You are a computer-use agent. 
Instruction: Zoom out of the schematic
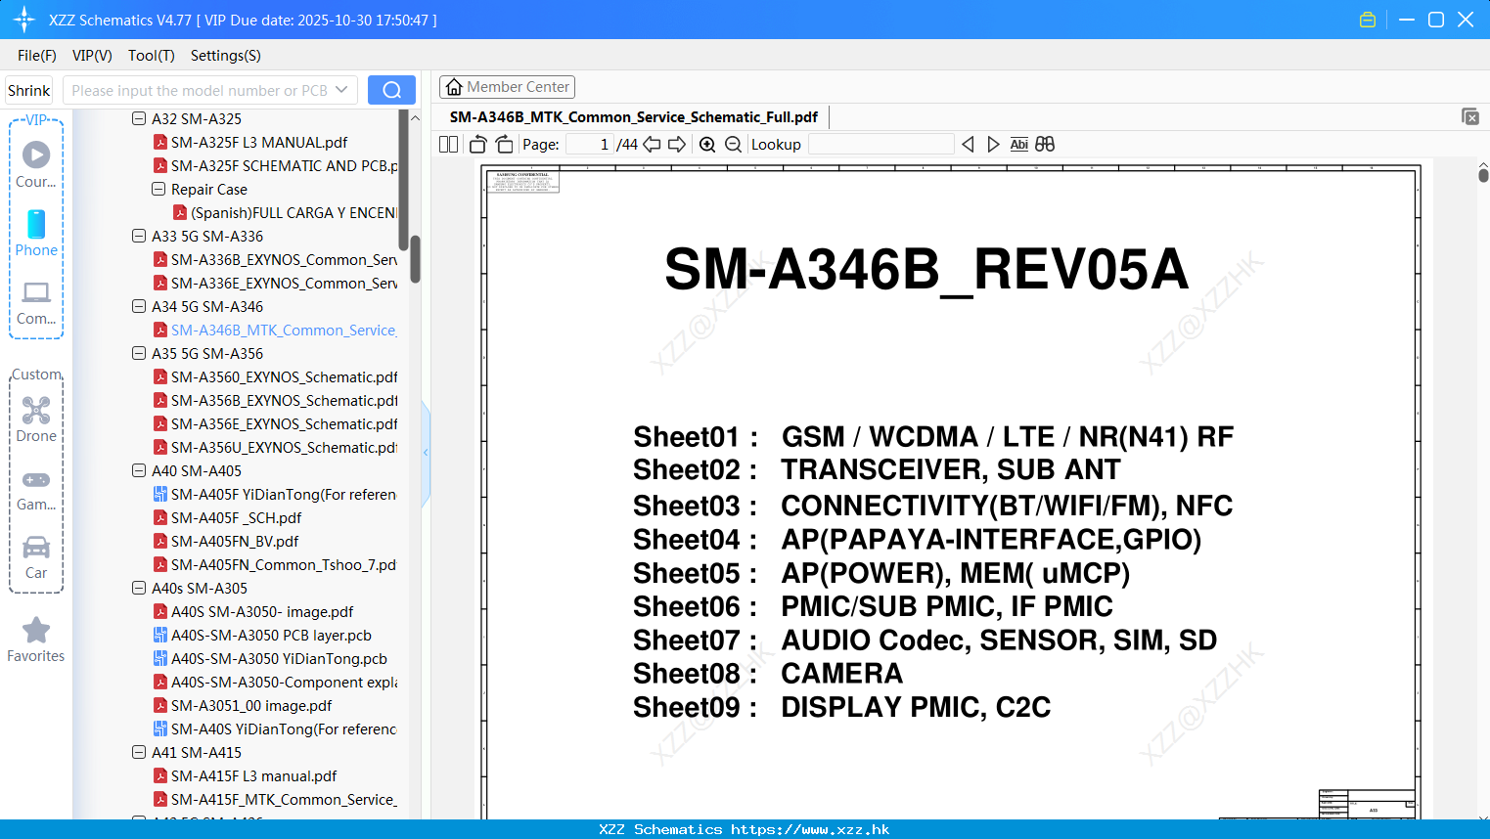[733, 144]
